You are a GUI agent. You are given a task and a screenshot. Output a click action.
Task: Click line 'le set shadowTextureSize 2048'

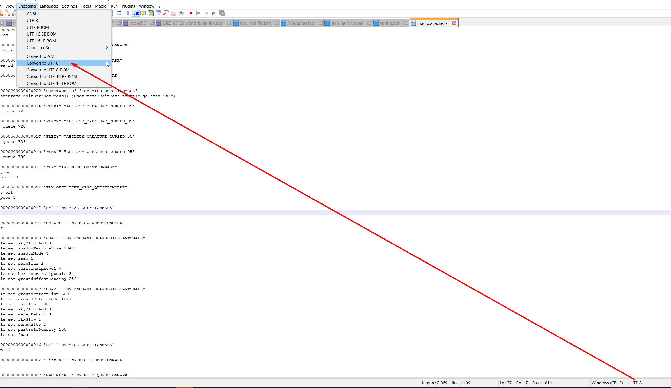click(37, 248)
